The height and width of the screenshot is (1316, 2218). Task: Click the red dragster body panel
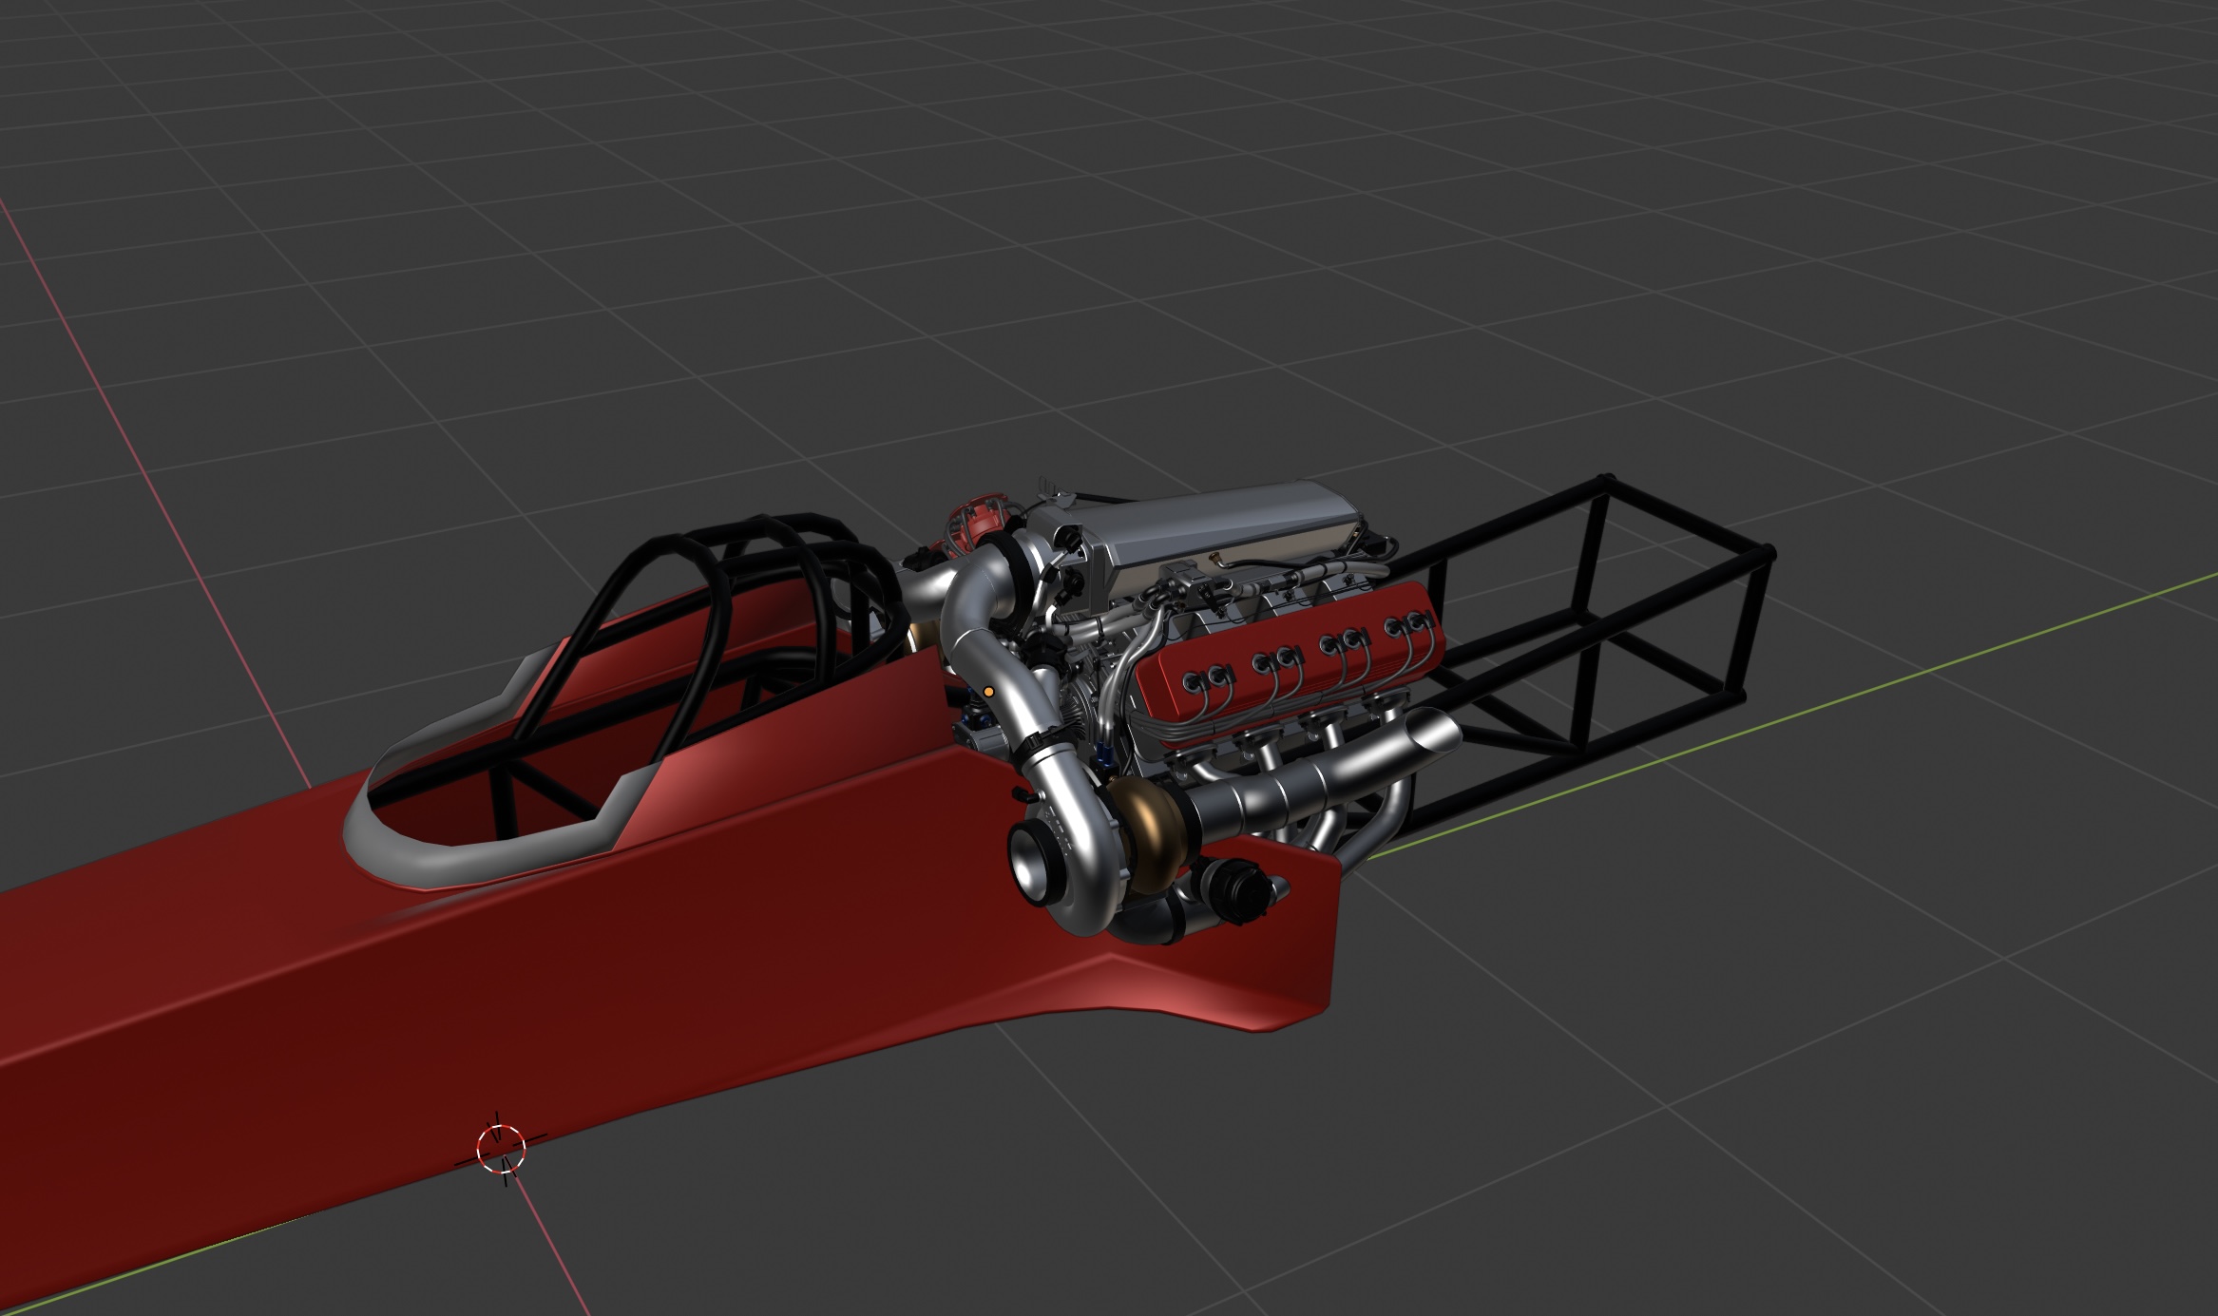pyautogui.click(x=665, y=950)
